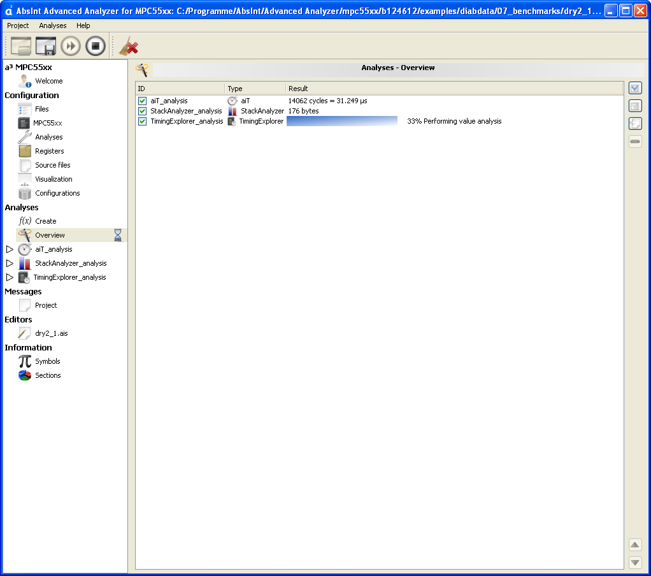Open project toolbar icon
Image resolution: width=651 pixels, height=576 pixels.
point(21,46)
